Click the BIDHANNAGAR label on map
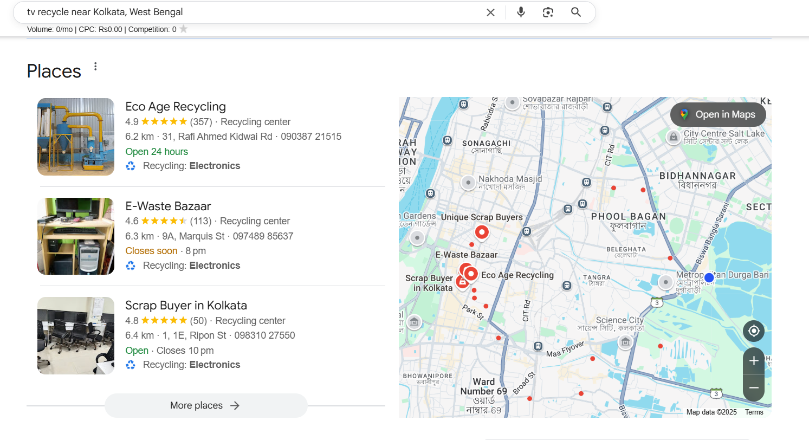The image size is (809, 440). (697, 176)
